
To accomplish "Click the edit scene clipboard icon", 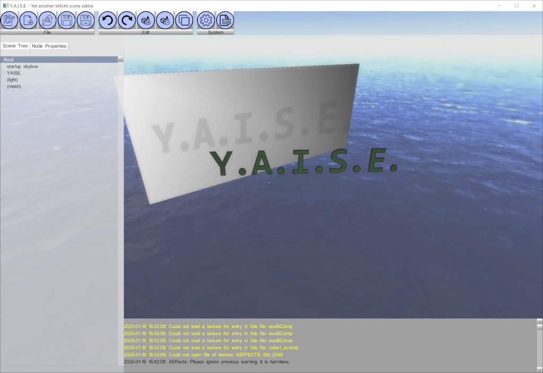I will point(10,21).
